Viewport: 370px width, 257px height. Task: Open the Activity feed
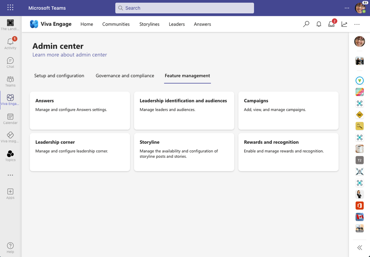pyautogui.click(x=10, y=44)
